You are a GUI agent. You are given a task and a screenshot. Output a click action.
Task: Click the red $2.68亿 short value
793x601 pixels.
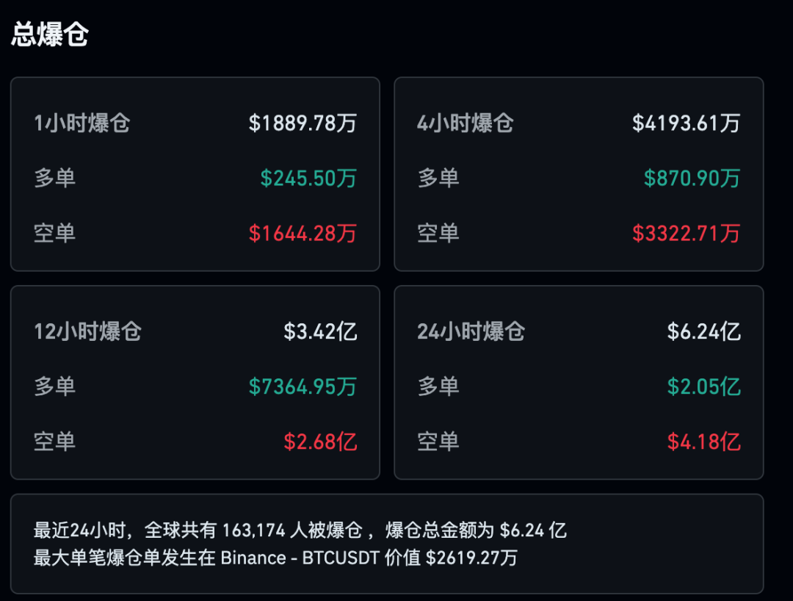[320, 442]
